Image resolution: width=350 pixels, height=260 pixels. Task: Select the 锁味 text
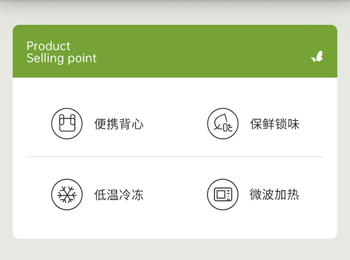(287, 124)
